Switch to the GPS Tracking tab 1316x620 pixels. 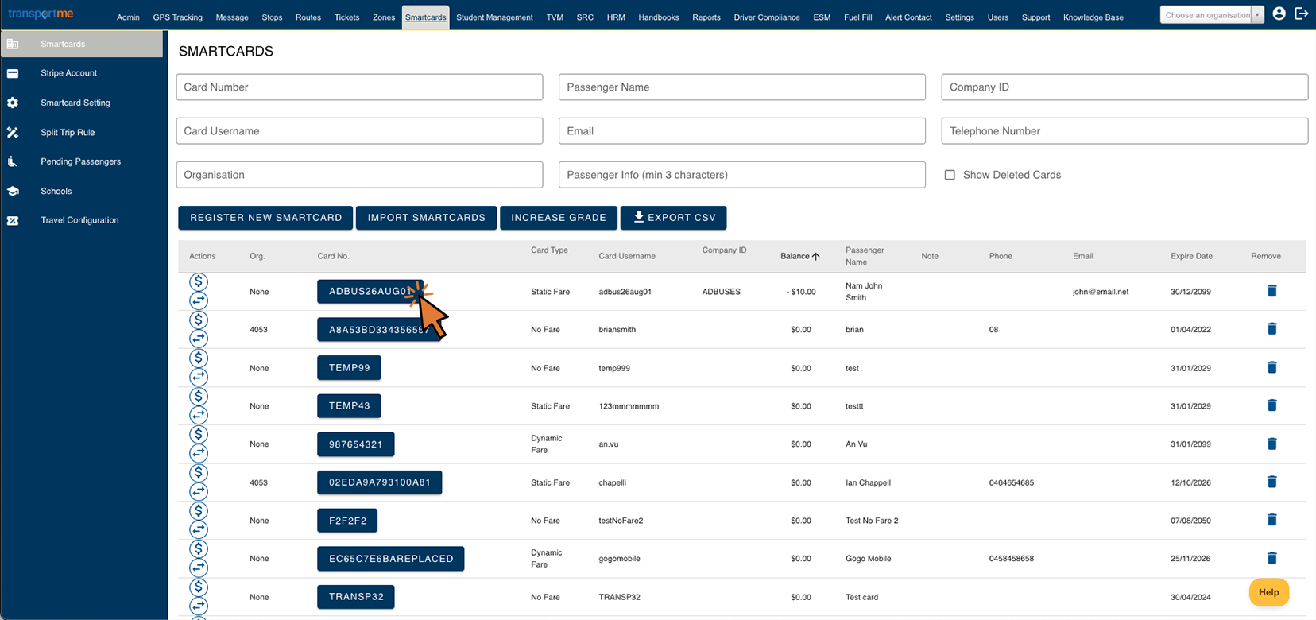(177, 17)
